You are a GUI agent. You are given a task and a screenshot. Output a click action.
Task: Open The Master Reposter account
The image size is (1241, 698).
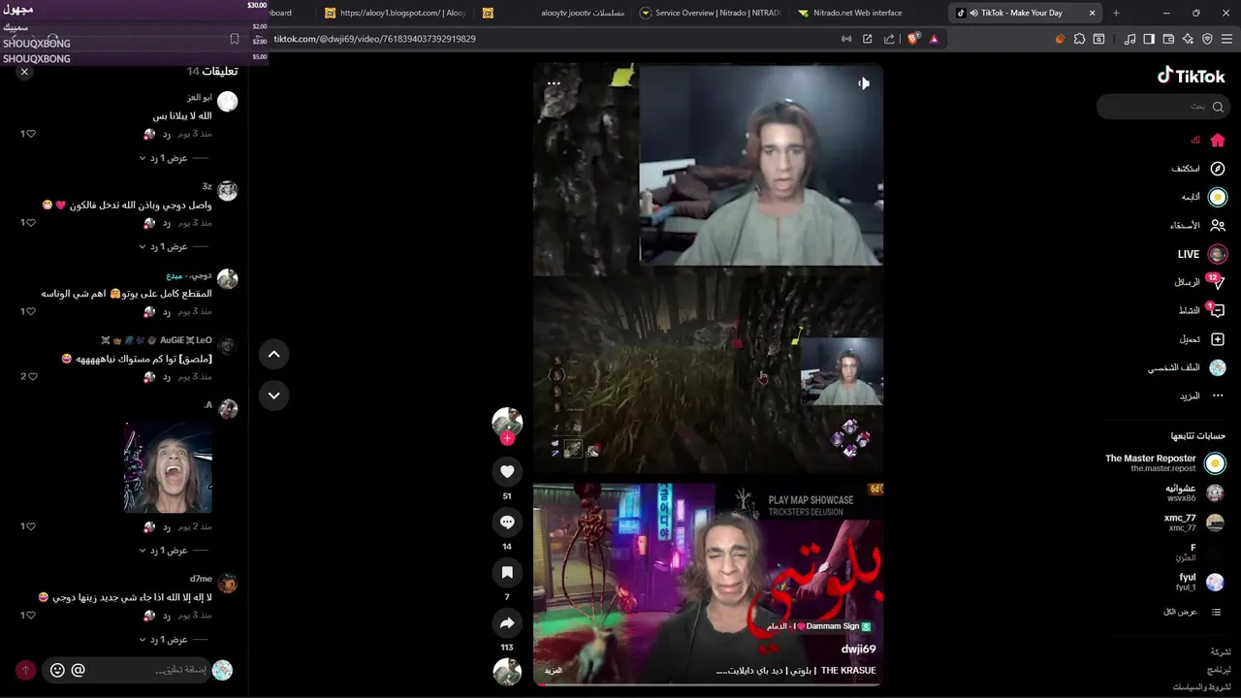pos(1164,462)
